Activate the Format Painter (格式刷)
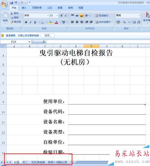The image size is (150, 166). 16,22
